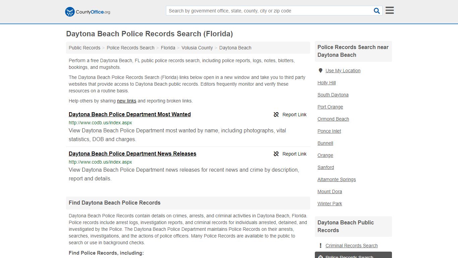Image resolution: width=458 pixels, height=258 pixels.
Task: Open Altamonte Springs link
Action: click(x=337, y=179)
